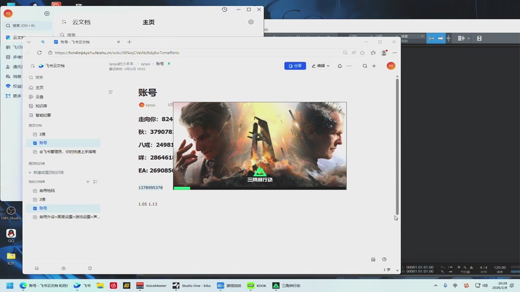
Task: Open the browser favorites list icon
Action: click(x=373, y=53)
